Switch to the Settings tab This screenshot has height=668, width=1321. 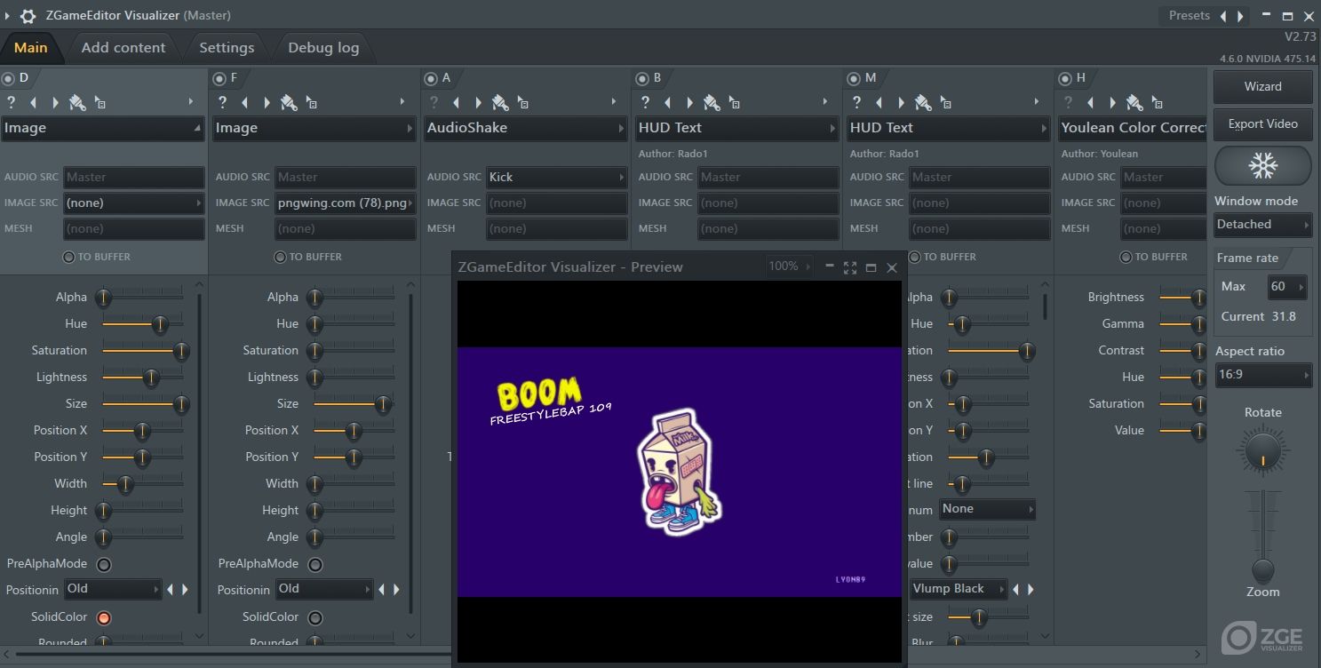click(x=227, y=48)
